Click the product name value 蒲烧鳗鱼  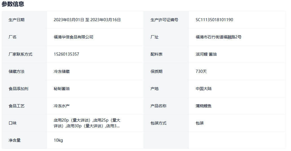(x=204, y=106)
